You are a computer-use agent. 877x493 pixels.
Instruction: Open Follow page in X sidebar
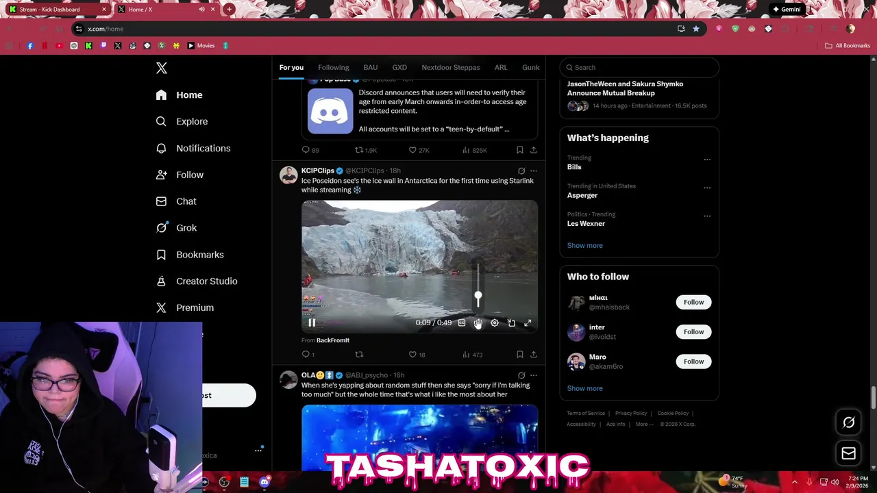click(x=180, y=175)
